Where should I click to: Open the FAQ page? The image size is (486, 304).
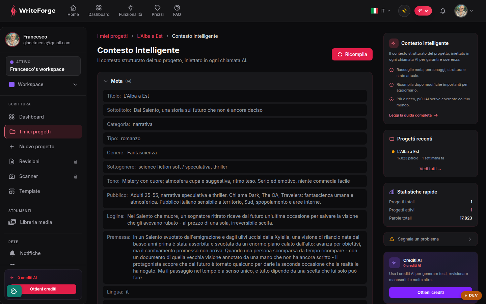click(x=177, y=11)
